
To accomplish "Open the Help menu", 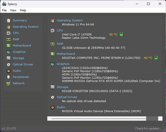I will pos(23,10).
